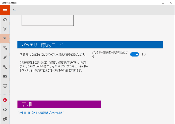The height and width of the screenshot is (124, 175).
Task: Open the gear settings icon
Action: [x=5, y=110]
